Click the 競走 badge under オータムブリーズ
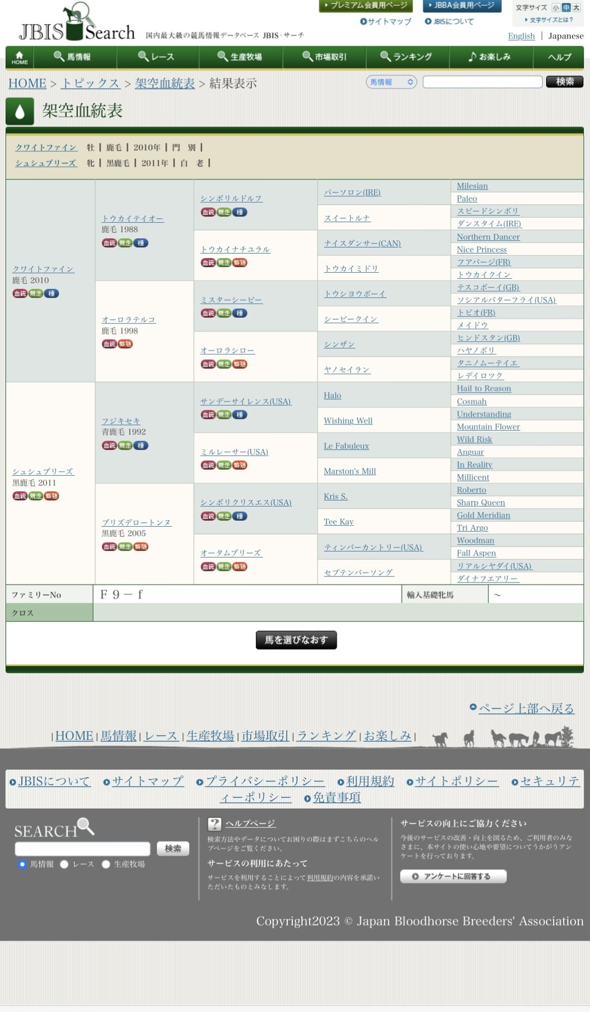Screen dimensions: 590x1012 coord(224,567)
